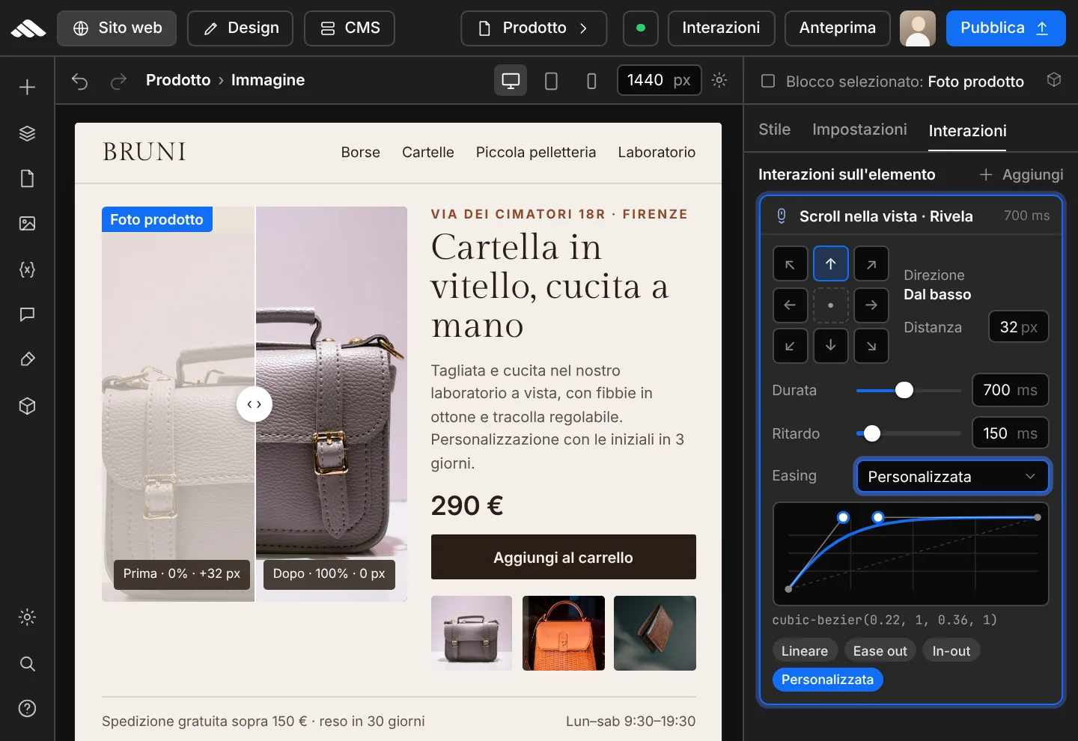Screen dimensions: 1078x741
Task: Open the help question mark icon
Action: 27,708
